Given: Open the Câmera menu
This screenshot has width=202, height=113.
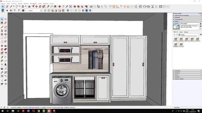Looking at the screenshot, I should point(20,3).
